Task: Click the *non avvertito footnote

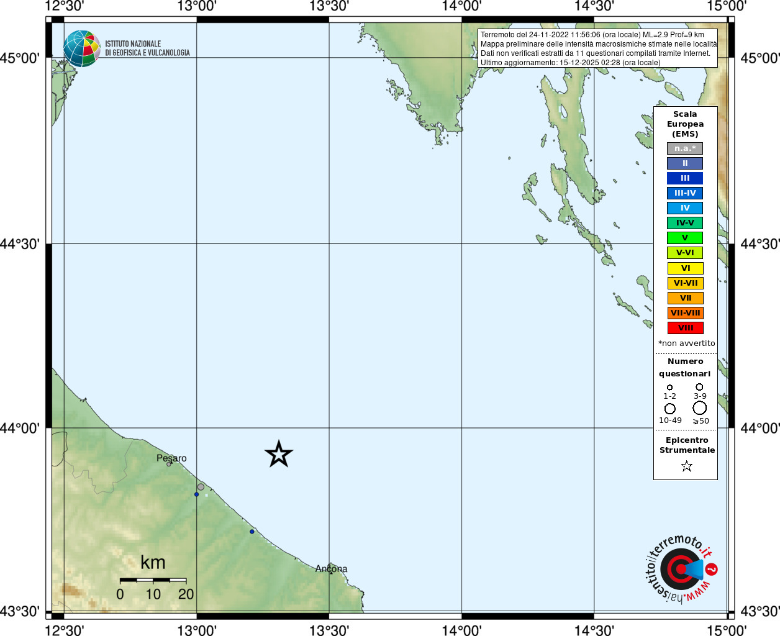Action: (x=686, y=343)
